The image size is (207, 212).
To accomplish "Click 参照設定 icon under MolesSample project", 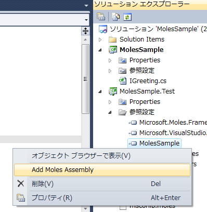I will tap(123, 71).
